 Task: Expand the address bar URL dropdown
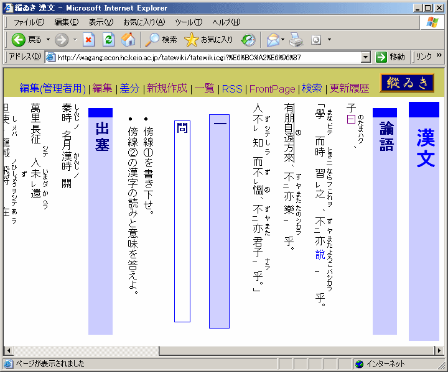point(366,57)
